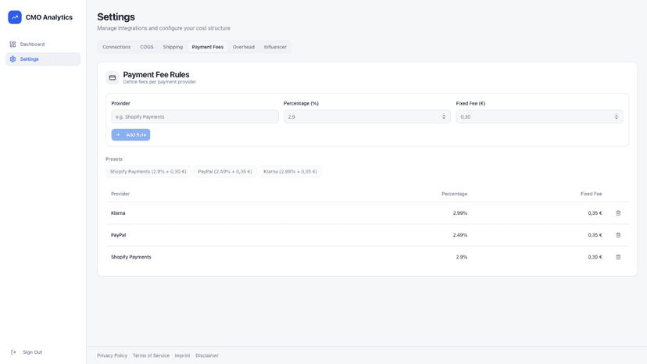
Task: Click the Settings page heading
Action: coord(116,17)
